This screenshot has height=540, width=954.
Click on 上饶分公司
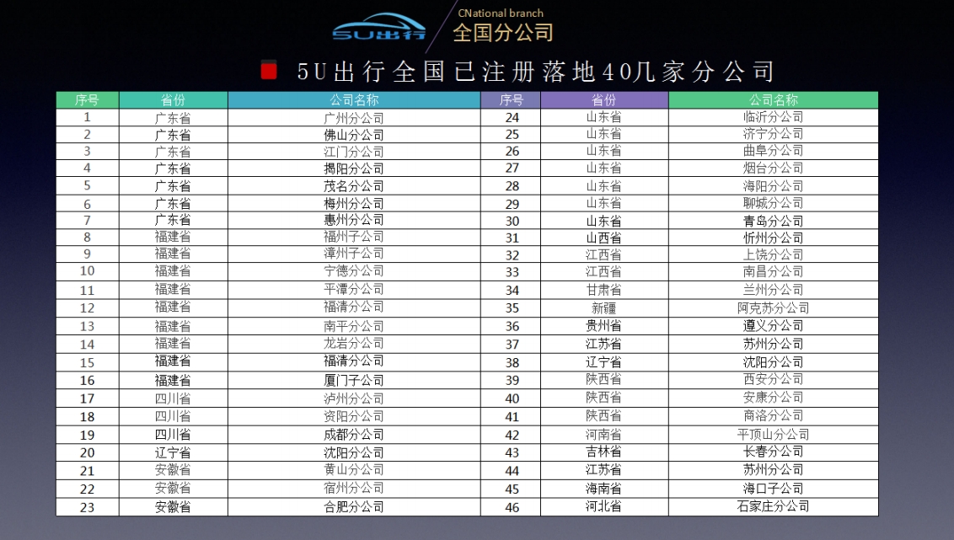(774, 254)
